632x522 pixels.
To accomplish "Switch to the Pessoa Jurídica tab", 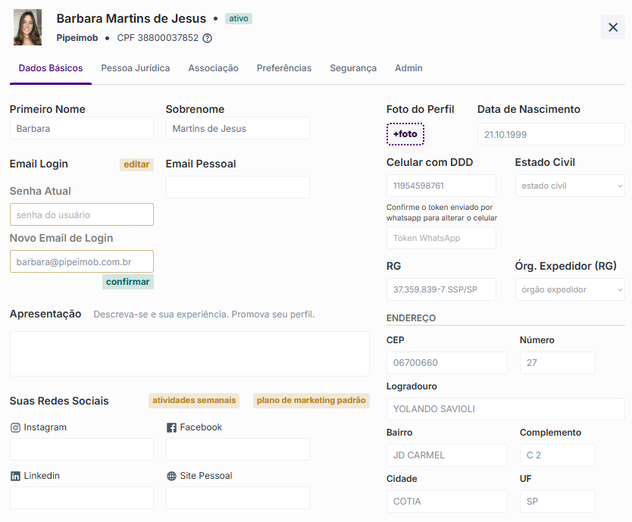I will tap(136, 68).
